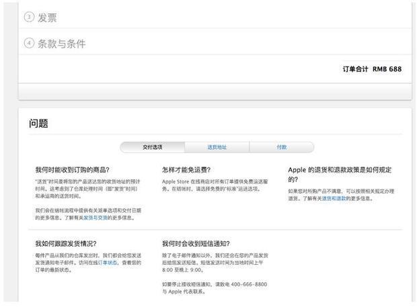The height and width of the screenshot is (307, 417).
Task: Open the 付款 tab
Action: point(281,147)
